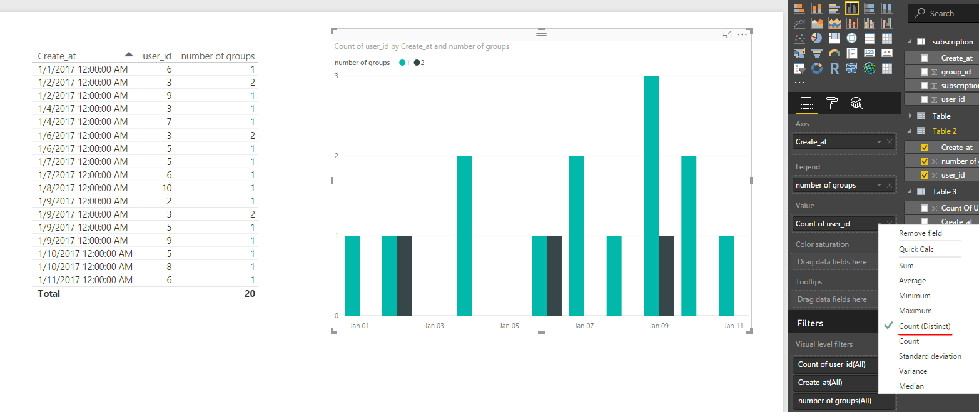Select the gauge visual
The image size is (979, 412).
(834, 53)
